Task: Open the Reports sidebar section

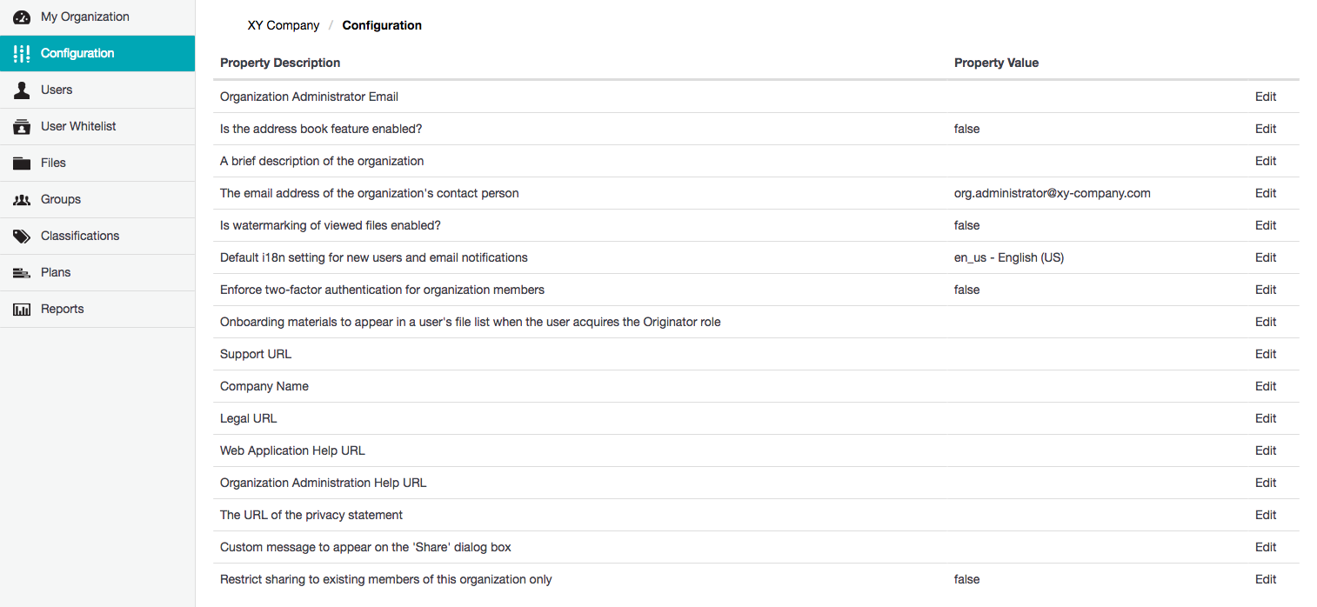Action: 63,310
